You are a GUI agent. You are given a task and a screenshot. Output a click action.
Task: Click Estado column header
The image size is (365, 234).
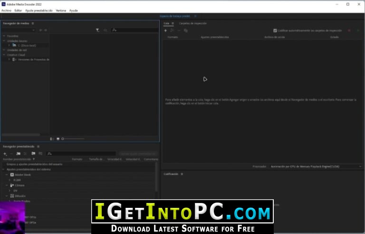334,37
